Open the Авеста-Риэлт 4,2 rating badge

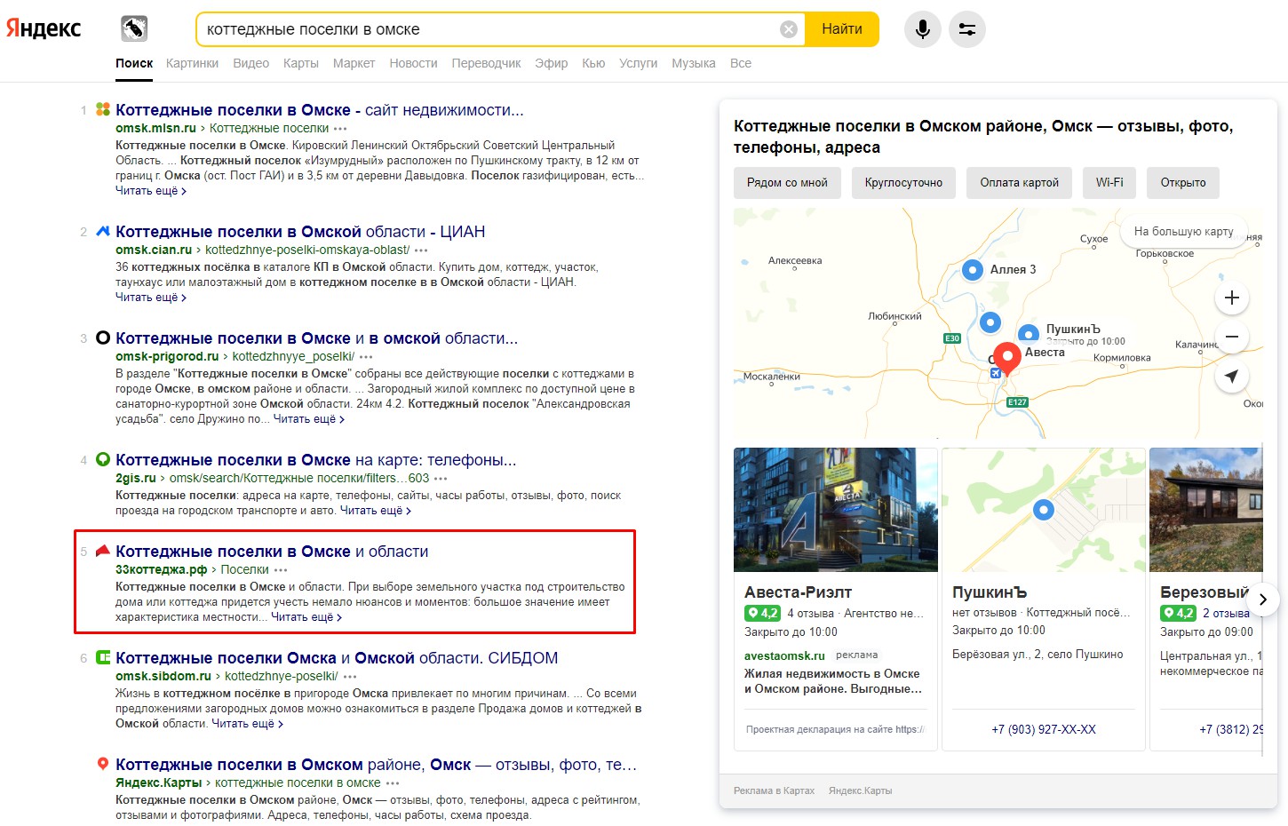coord(762,613)
